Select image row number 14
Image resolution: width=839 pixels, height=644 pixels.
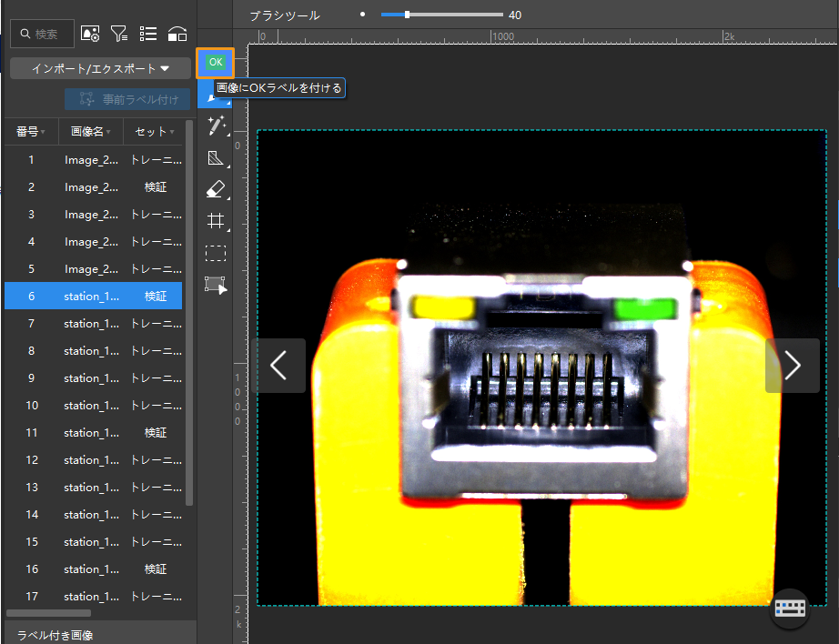click(93, 515)
